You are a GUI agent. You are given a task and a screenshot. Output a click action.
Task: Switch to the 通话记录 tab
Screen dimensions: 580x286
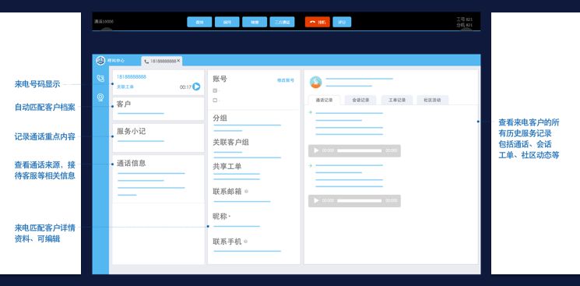click(x=324, y=100)
